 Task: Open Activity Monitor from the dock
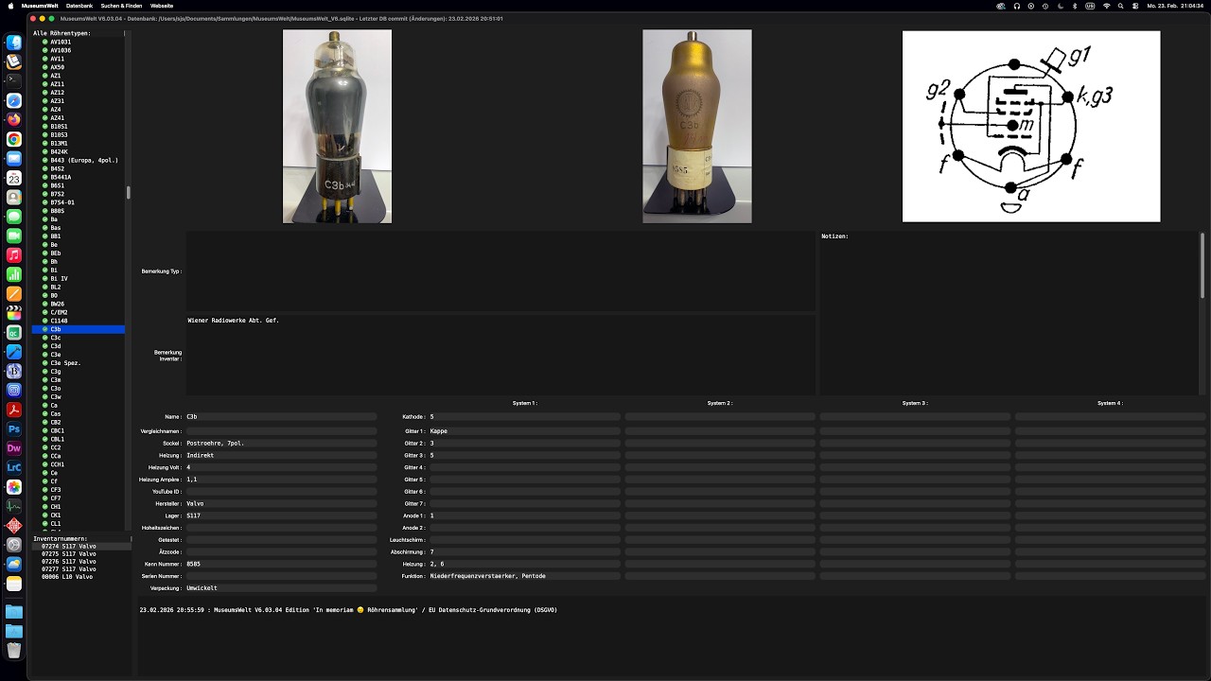click(14, 506)
